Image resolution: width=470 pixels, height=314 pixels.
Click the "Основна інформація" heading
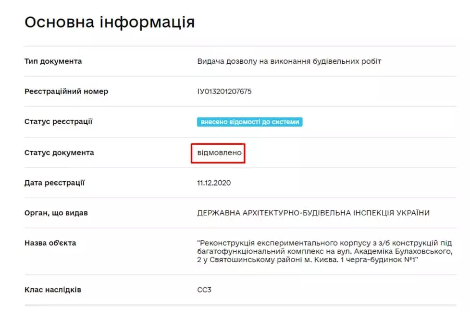[x=110, y=22]
